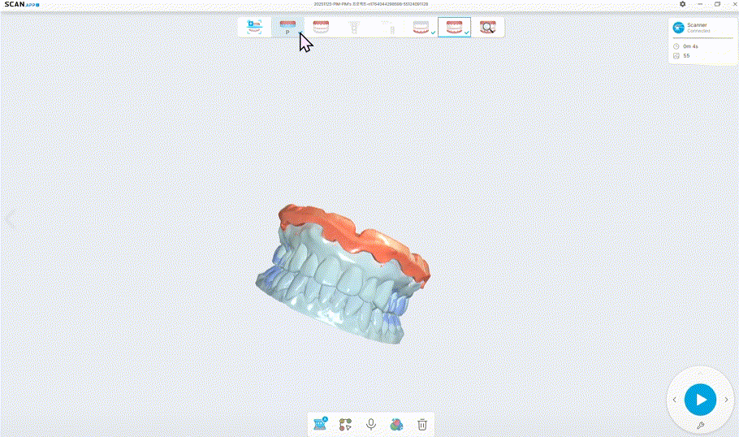The width and height of the screenshot is (739, 437).
Task: Go to previous step using left chevron
Action: pos(674,400)
